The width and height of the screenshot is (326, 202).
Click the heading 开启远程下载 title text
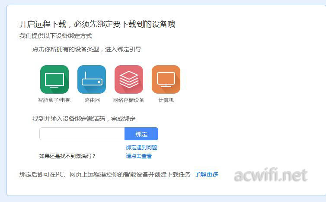43,24
